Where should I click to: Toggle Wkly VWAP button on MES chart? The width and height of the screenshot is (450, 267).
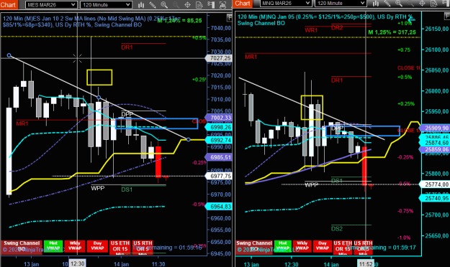tap(75, 246)
